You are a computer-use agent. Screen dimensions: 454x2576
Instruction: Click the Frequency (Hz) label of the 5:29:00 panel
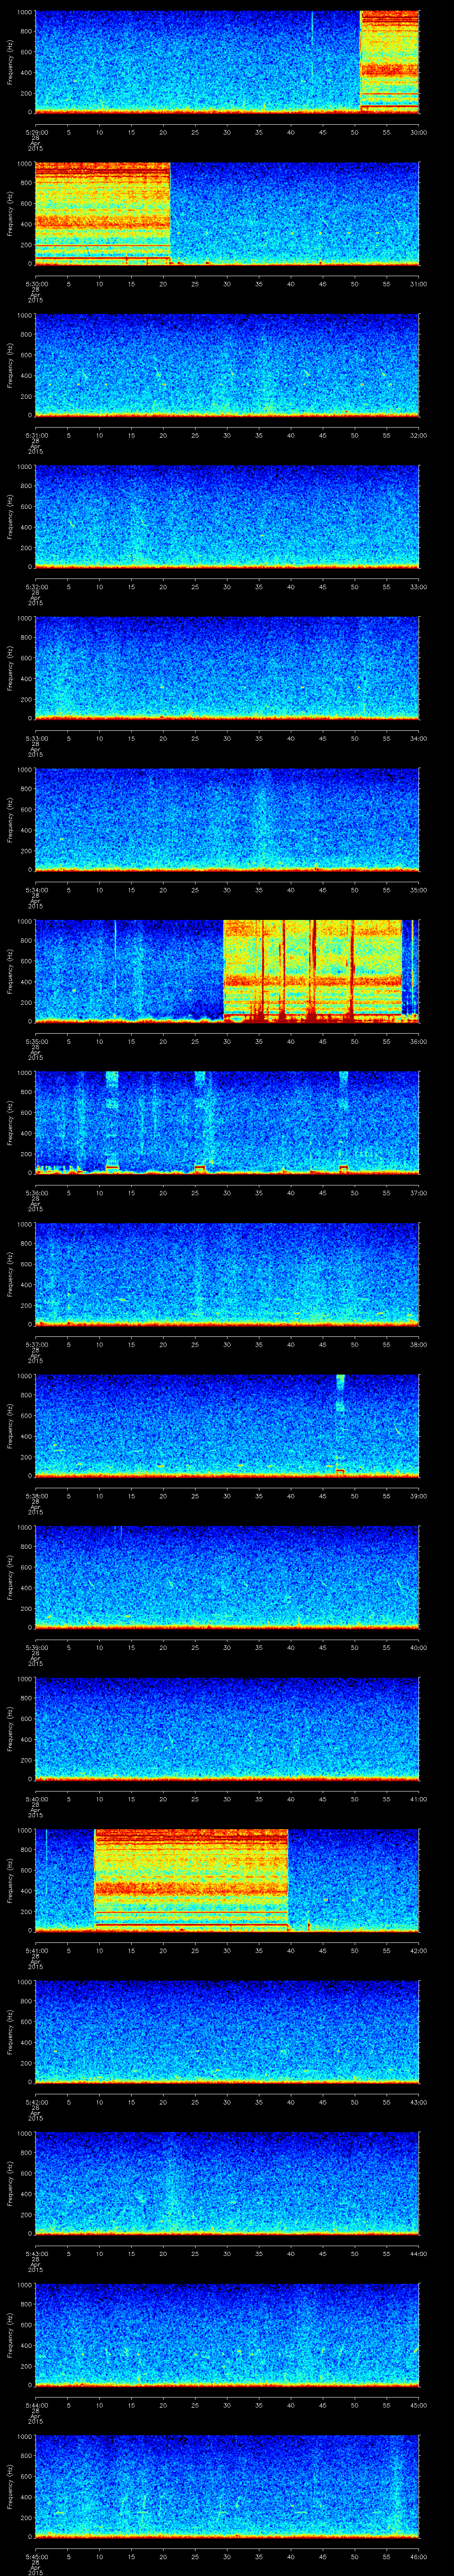(11, 62)
